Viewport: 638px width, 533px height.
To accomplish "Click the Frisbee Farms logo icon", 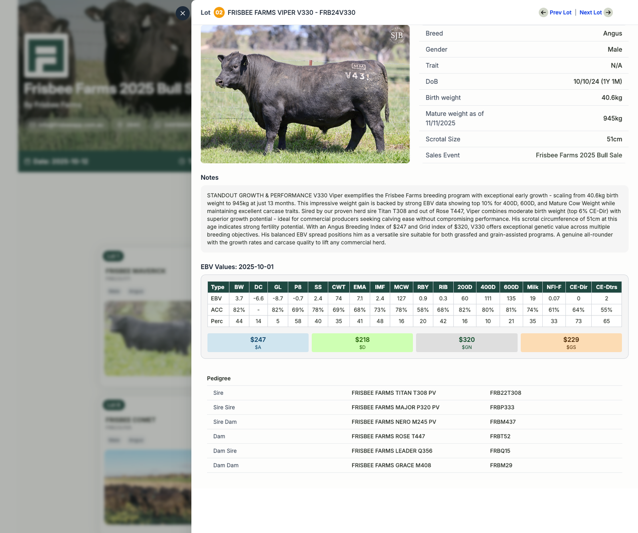I will point(46,55).
